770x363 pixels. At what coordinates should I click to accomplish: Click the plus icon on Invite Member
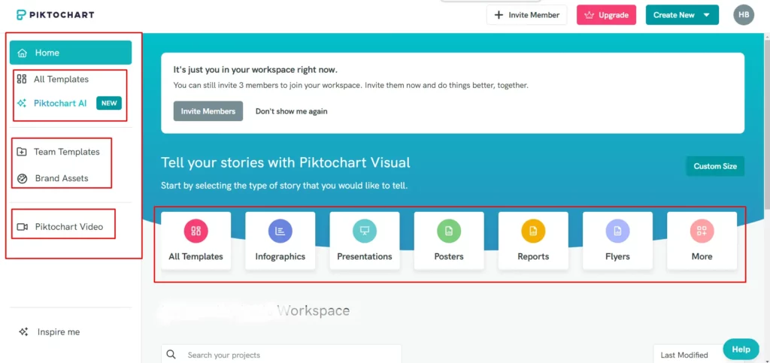[x=499, y=15]
